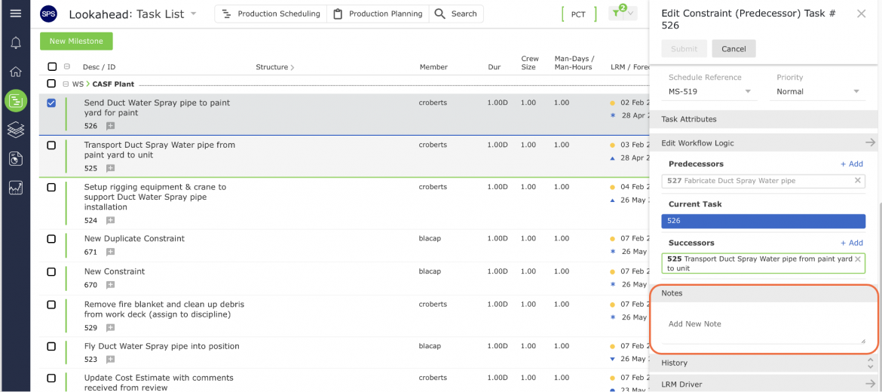Open the dropdown caret beside the filter icon
Image resolution: width=882 pixels, height=392 pixels.
pyautogui.click(x=631, y=13)
